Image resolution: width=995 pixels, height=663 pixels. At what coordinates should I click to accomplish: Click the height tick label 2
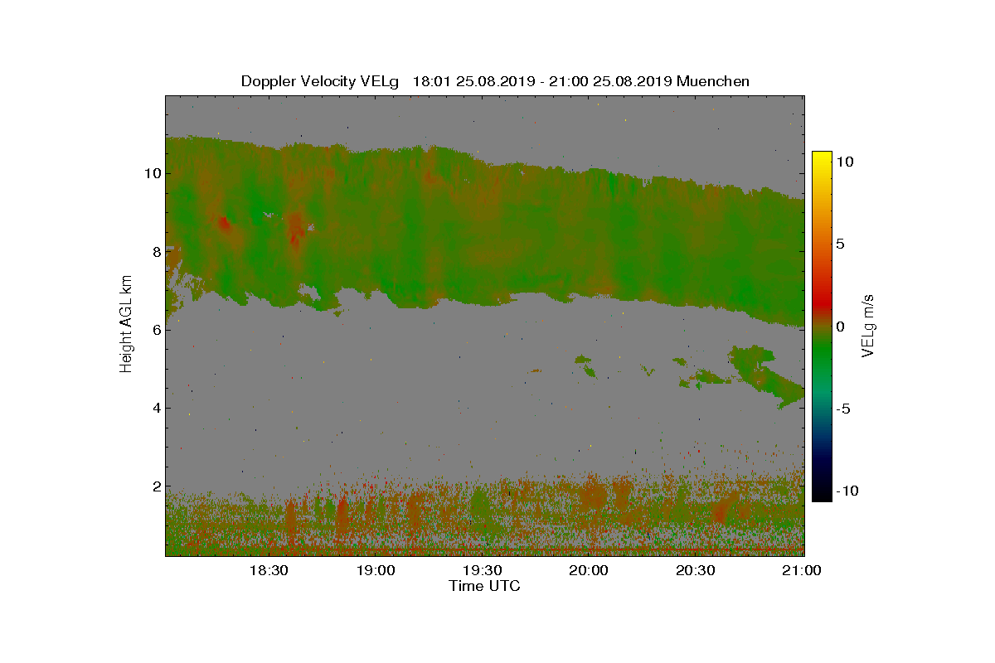click(x=156, y=486)
